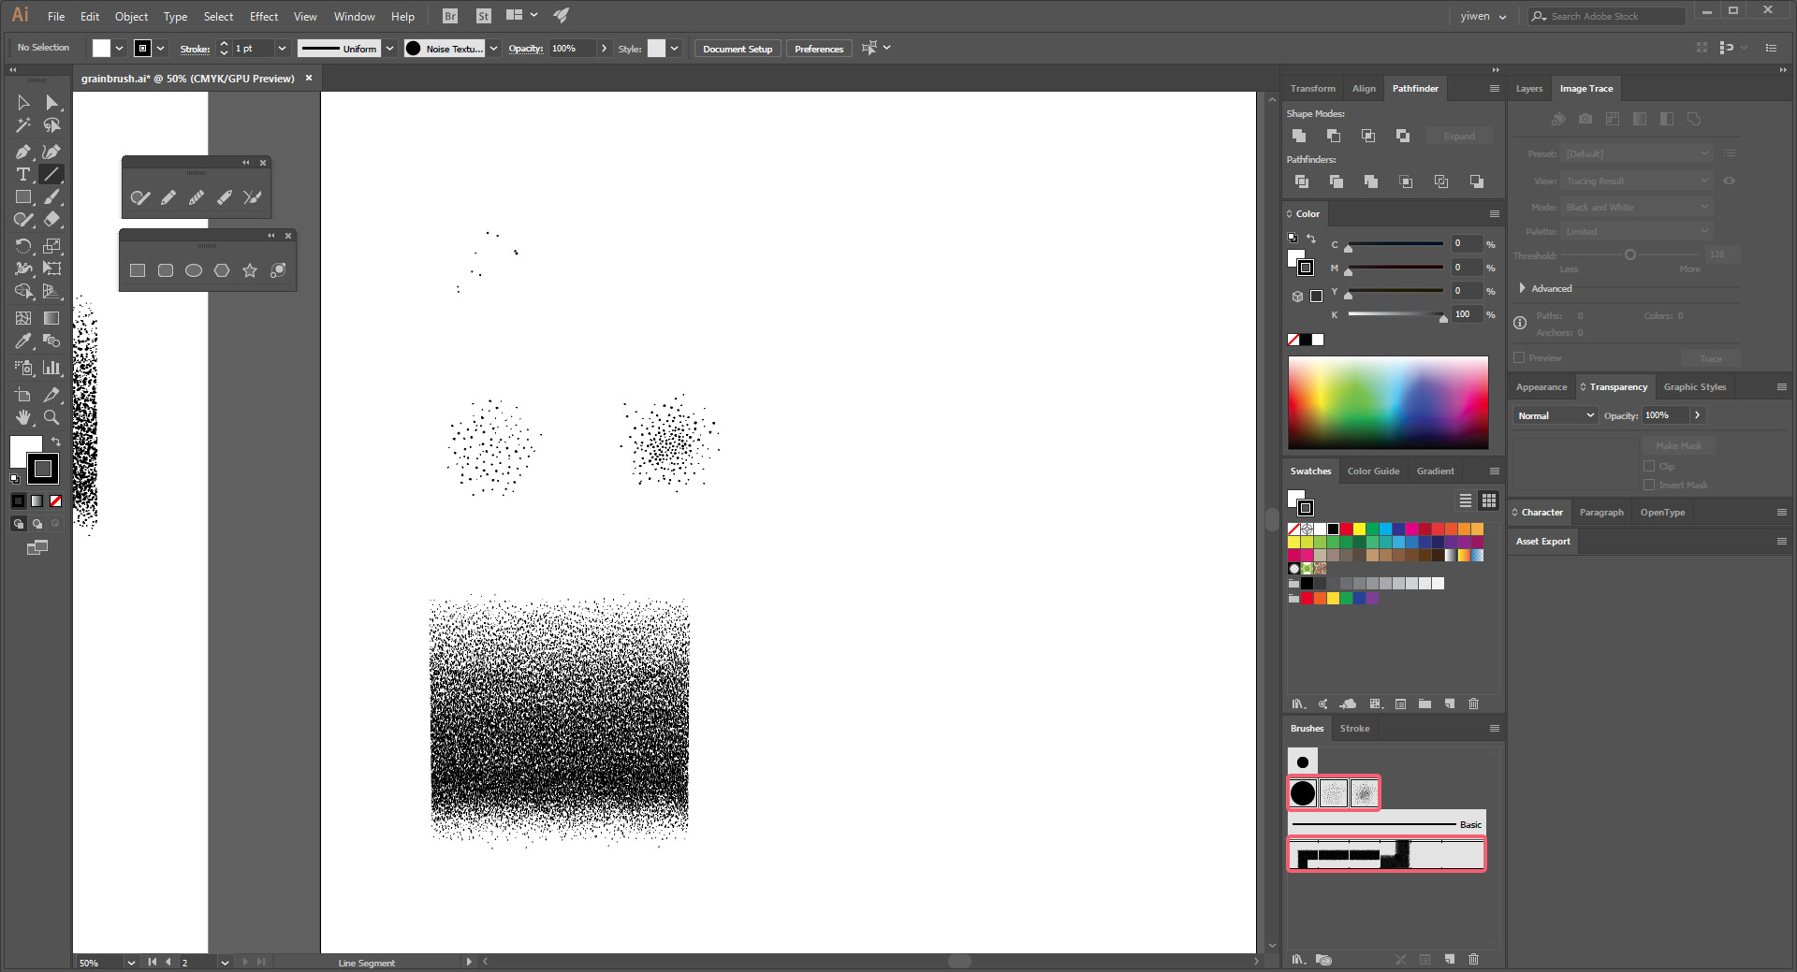Select the Hand tool

click(23, 417)
